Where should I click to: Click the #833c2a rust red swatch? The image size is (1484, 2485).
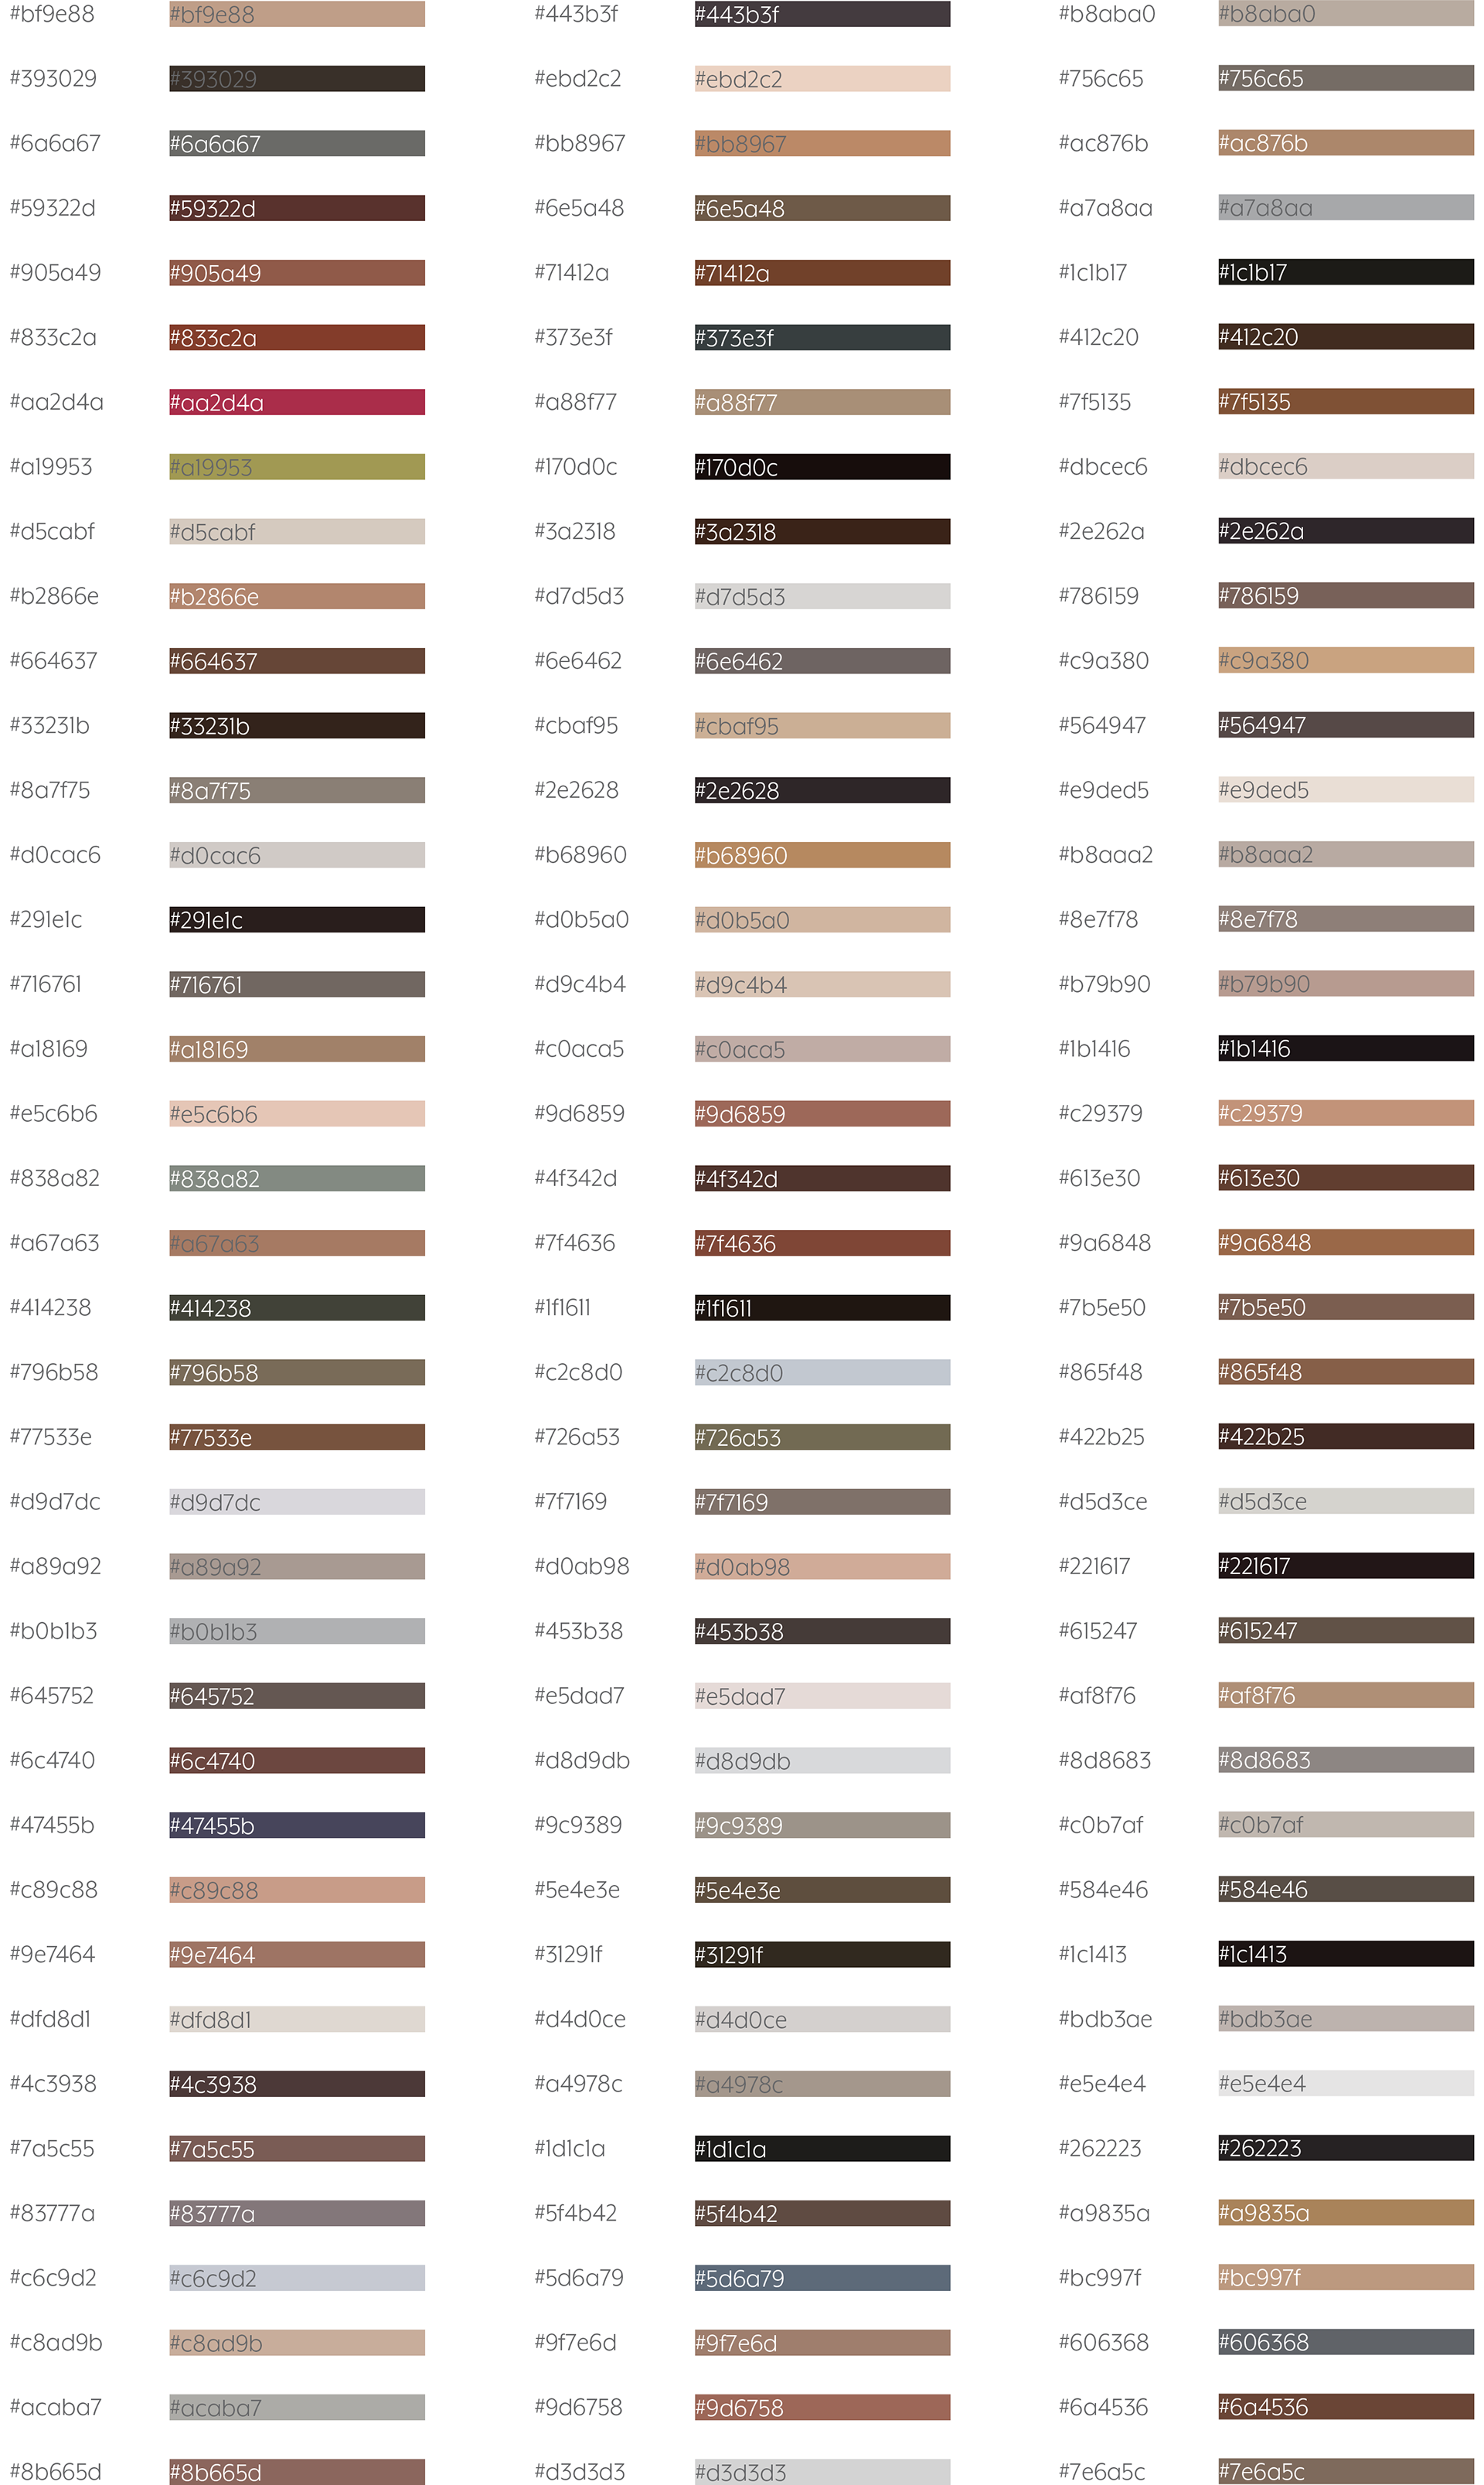point(297,338)
